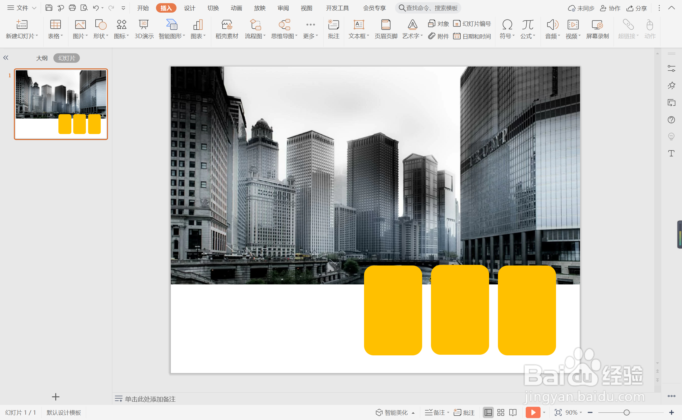This screenshot has width=682, height=420.
Task: Click the notes field 单击此处添加备注
Action: click(x=150, y=399)
